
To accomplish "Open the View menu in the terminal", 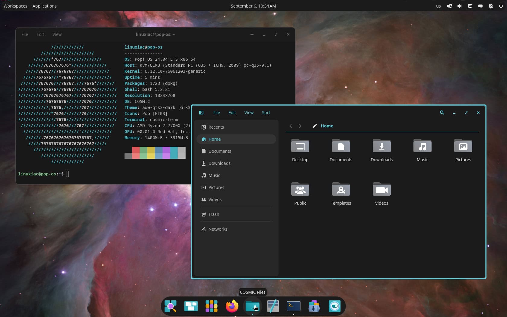I will [x=57, y=34].
